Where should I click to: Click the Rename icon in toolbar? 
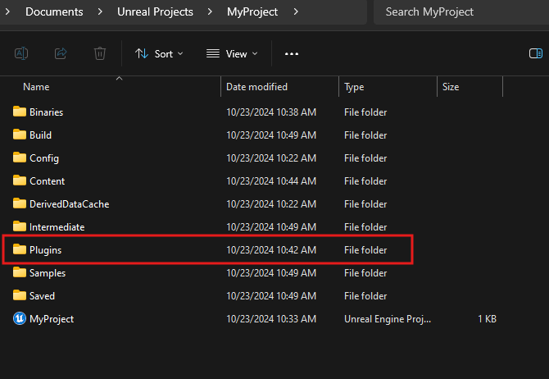[x=21, y=53]
